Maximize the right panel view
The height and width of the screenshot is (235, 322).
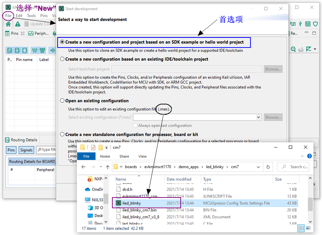[x=314, y=33]
